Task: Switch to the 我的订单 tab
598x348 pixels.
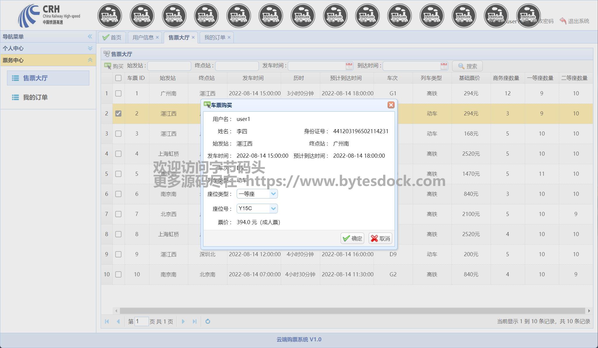Action: [215, 38]
